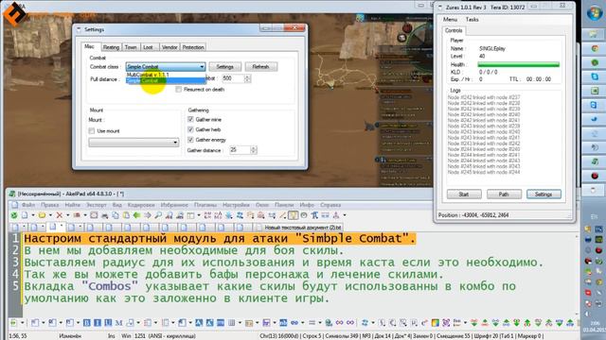Click the open folder icon in AkelPad toolbar
Screen dimensions: 606x340
[x=42, y=215]
